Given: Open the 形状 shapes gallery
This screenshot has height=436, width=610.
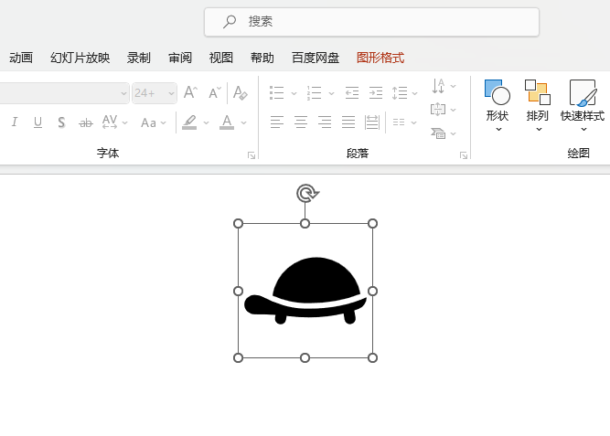Looking at the screenshot, I should tap(498, 106).
